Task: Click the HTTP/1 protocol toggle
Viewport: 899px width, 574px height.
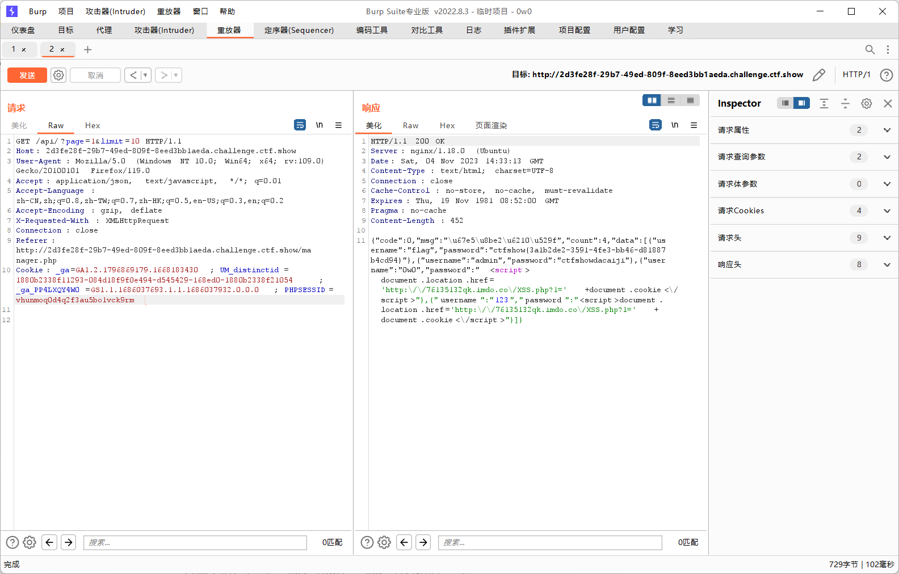Action: pos(856,74)
